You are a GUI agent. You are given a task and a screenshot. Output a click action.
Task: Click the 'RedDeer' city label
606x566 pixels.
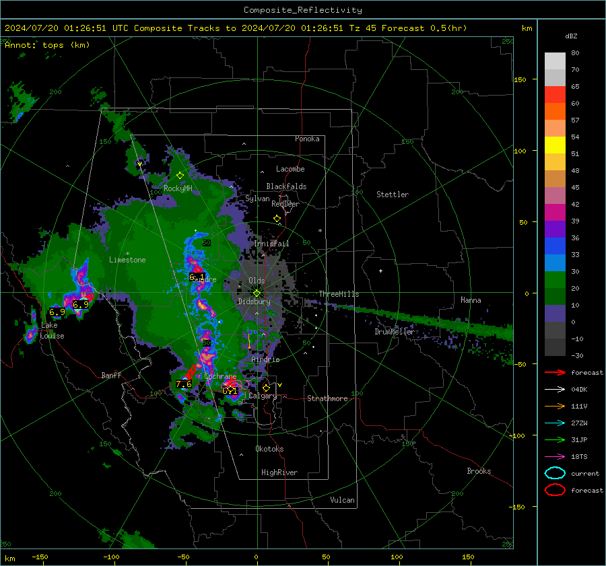(285, 204)
